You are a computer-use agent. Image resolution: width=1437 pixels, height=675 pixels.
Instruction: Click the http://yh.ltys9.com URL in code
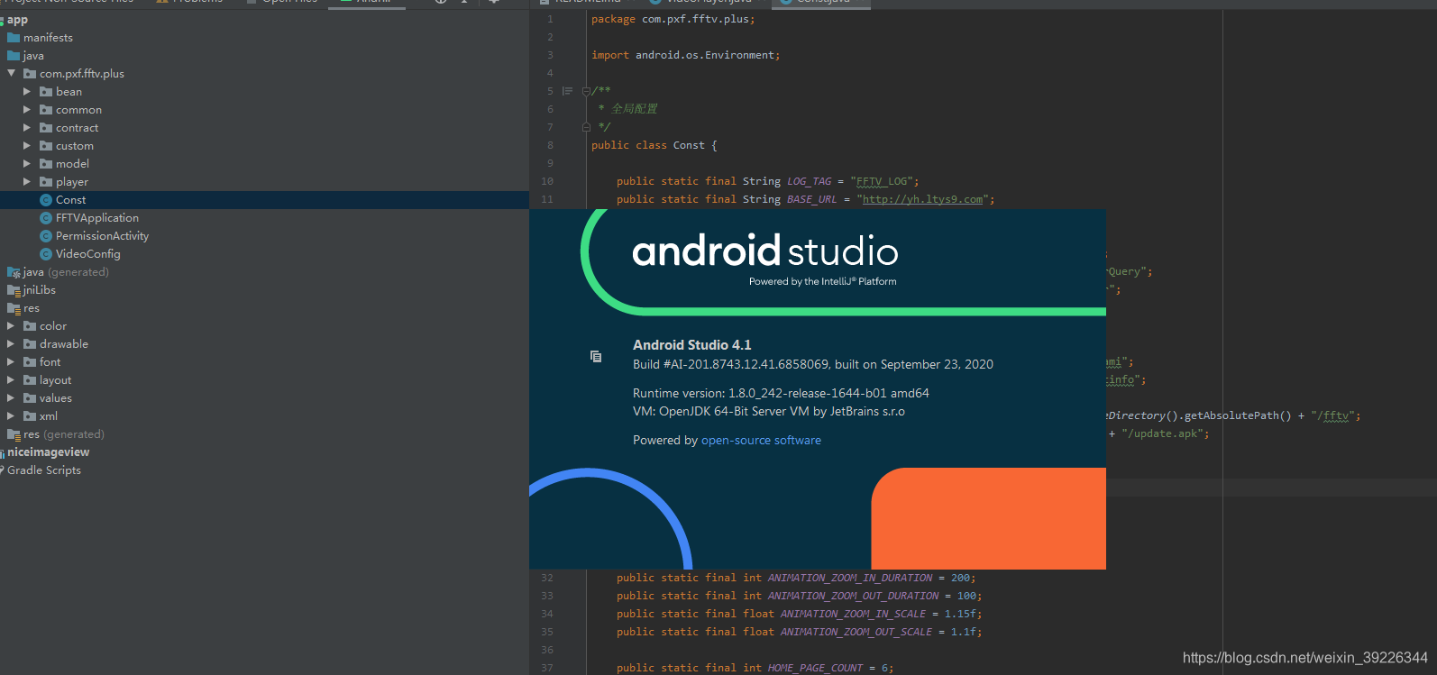tap(922, 199)
